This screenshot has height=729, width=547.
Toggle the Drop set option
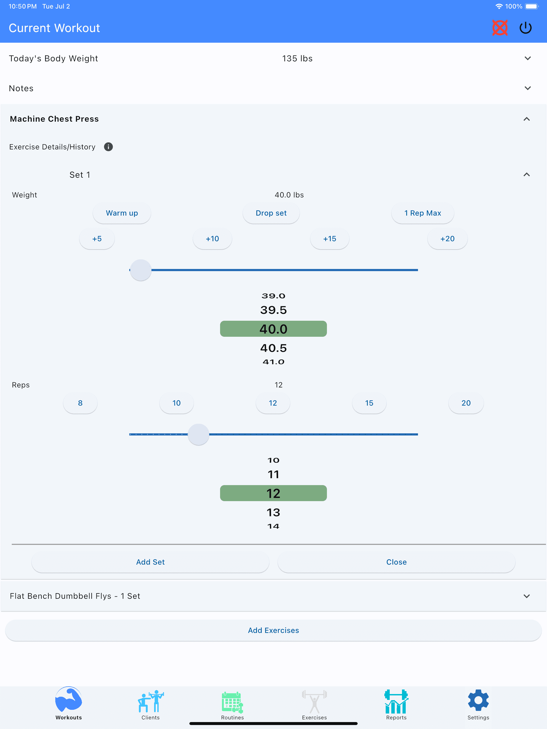tap(271, 213)
